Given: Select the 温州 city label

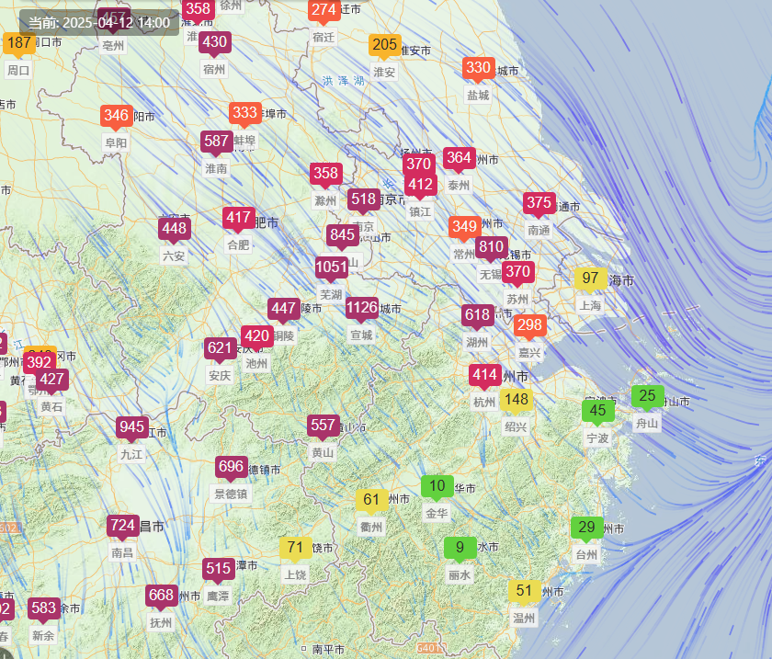Looking at the screenshot, I should pyautogui.click(x=524, y=619).
